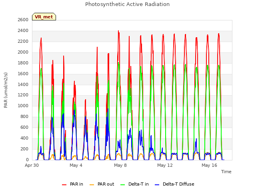
Task: Click the 1000 y-axis tick label
Action: pos(23,106)
